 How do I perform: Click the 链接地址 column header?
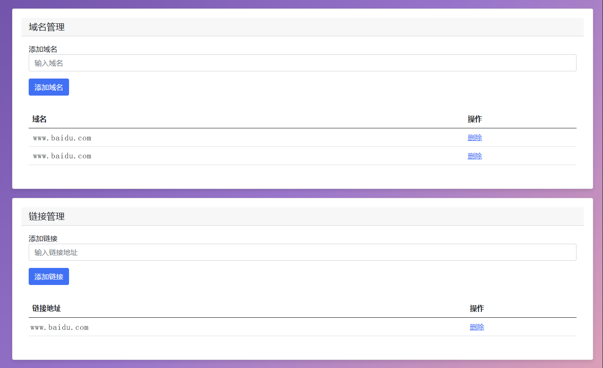click(x=47, y=308)
